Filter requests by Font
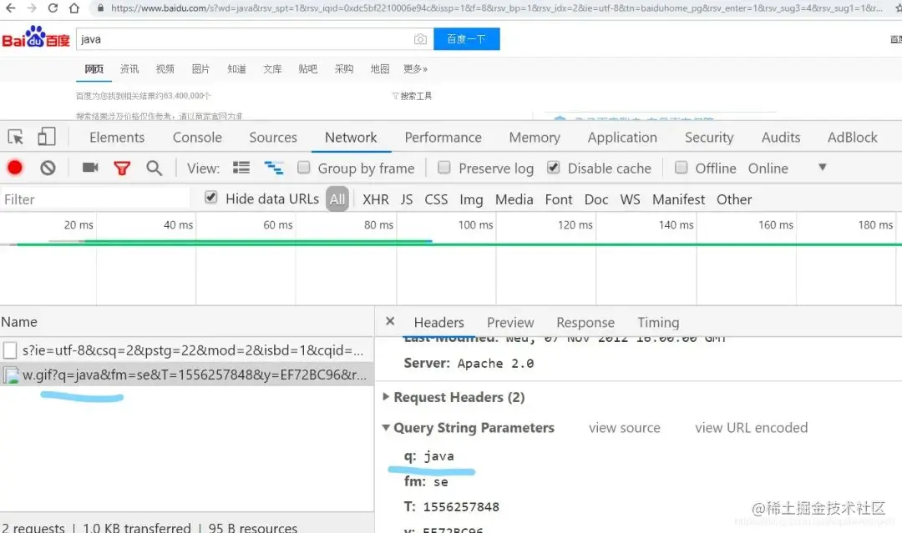The height and width of the screenshot is (533, 902). (x=559, y=199)
